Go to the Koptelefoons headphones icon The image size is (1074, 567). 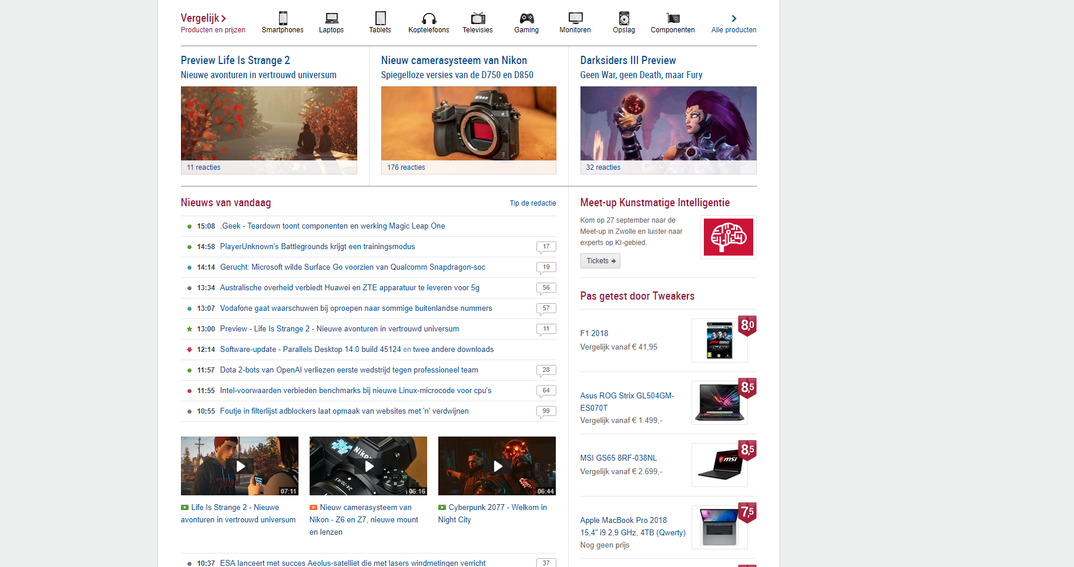tap(429, 19)
